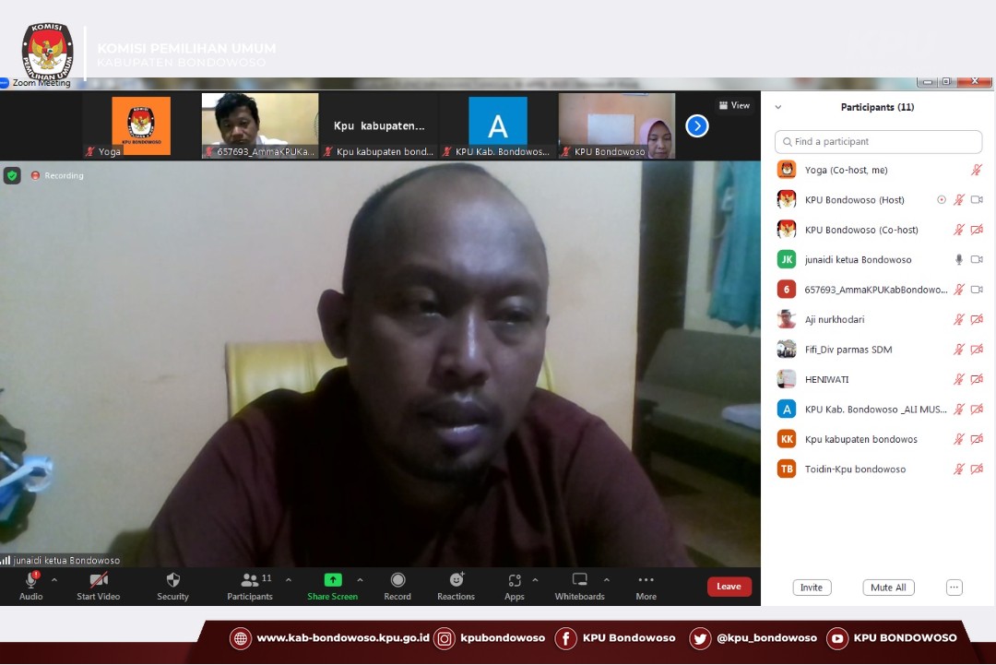This screenshot has height=665, width=996.
Task: Click the green Share Screen icon
Action: (x=332, y=580)
